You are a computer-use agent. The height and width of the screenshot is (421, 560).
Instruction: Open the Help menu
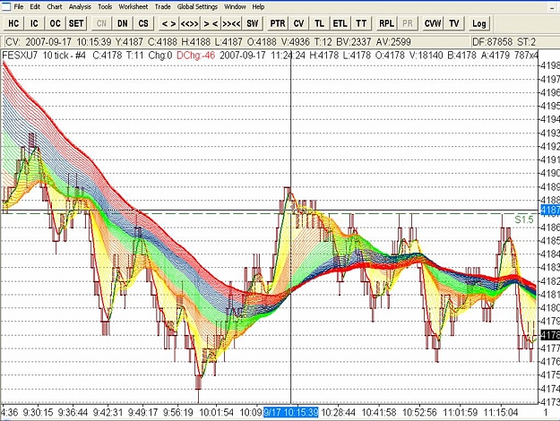click(258, 7)
